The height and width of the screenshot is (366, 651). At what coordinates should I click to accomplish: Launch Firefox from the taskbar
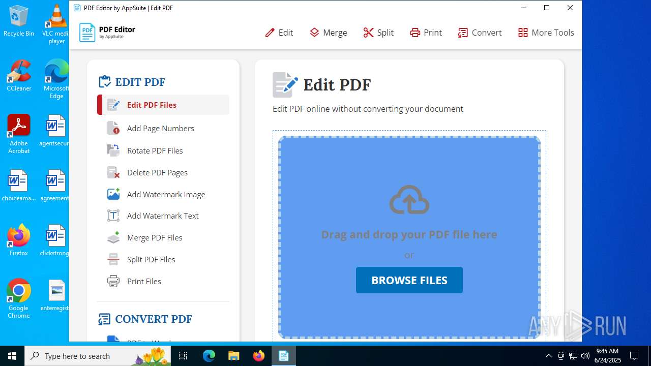coord(259,356)
